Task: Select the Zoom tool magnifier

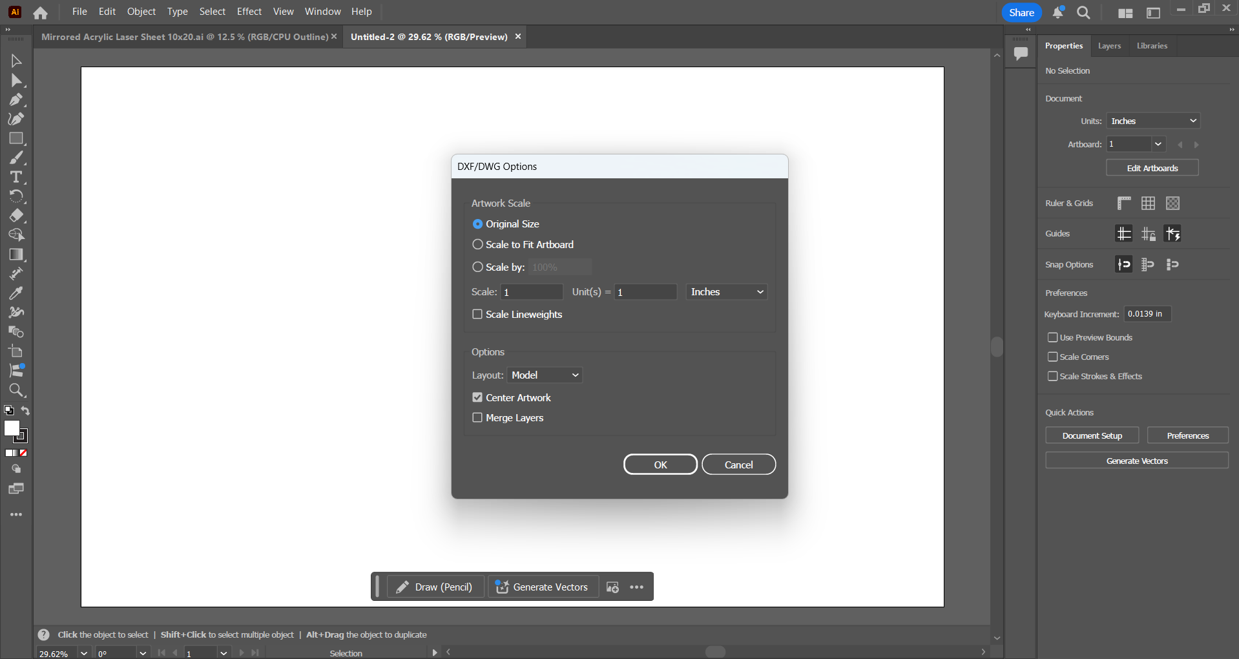Action: click(x=16, y=390)
